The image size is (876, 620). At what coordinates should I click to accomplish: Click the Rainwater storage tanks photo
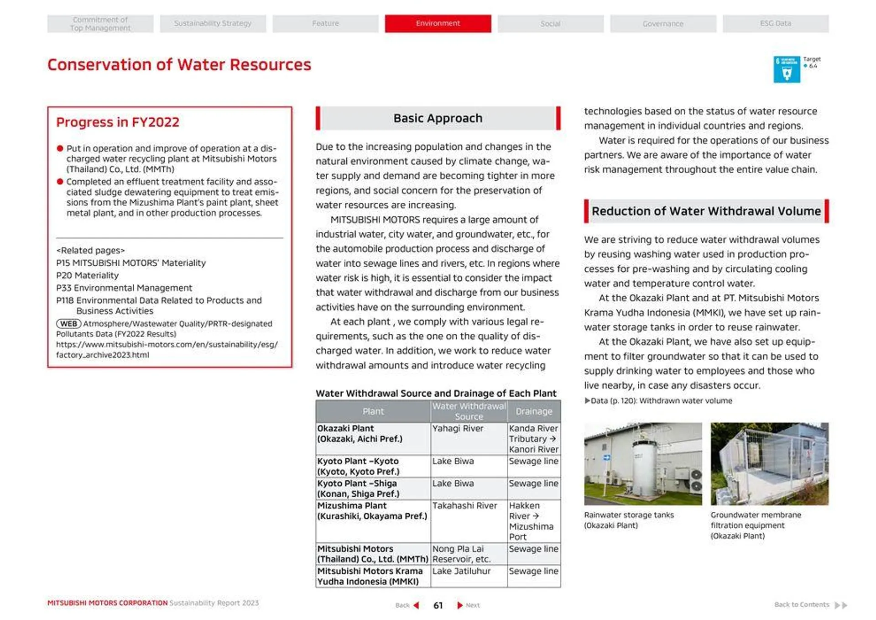click(643, 463)
